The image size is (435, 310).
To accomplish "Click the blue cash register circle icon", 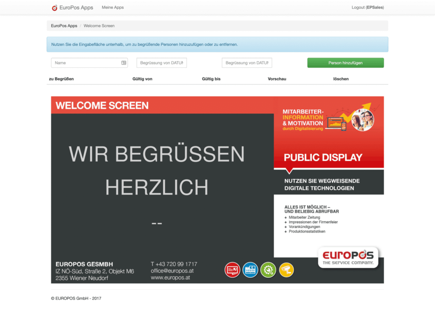I will [x=250, y=270].
